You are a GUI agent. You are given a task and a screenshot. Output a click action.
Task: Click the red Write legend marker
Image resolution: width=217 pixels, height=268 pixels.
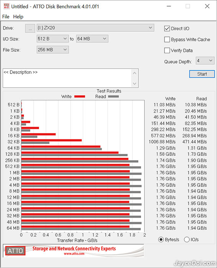(80, 96)
